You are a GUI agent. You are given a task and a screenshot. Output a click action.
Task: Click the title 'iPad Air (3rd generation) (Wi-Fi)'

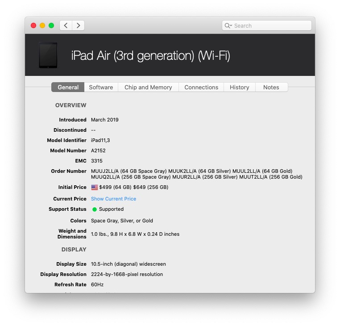[x=151, y=55]
